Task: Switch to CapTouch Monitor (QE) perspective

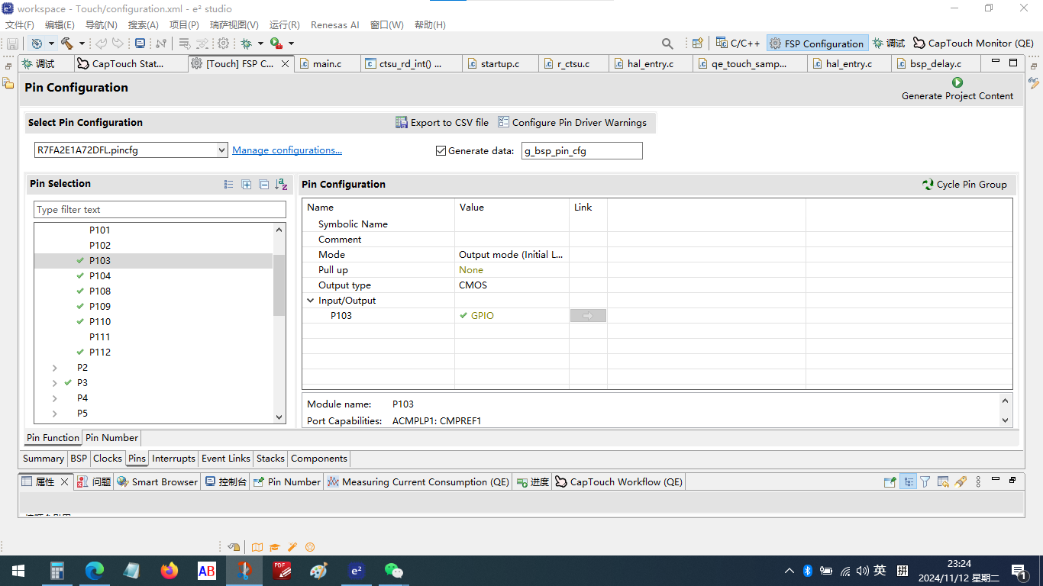Action: (x=974, y=43)
